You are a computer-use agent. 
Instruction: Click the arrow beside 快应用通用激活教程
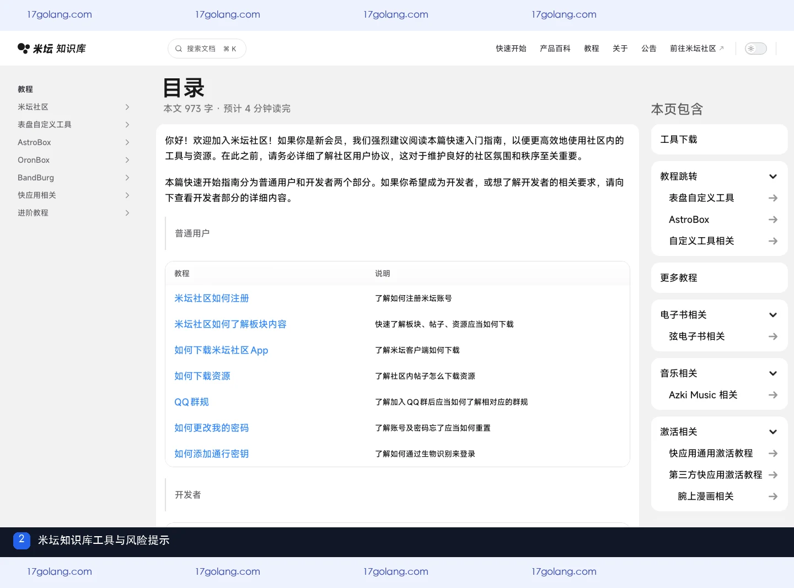coord(773,453)
